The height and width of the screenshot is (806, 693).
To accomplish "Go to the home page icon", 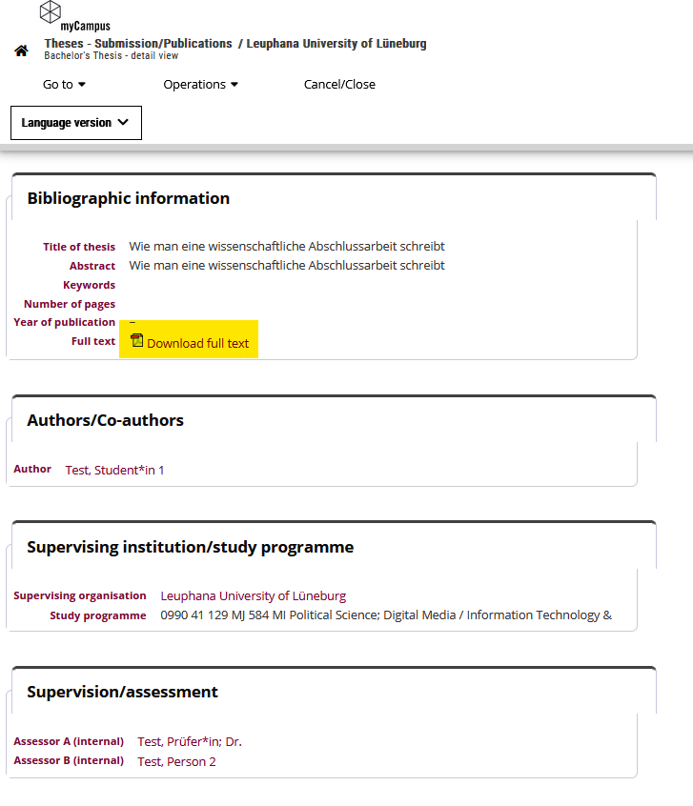I will pyautogui.click(x=21, y=50).
